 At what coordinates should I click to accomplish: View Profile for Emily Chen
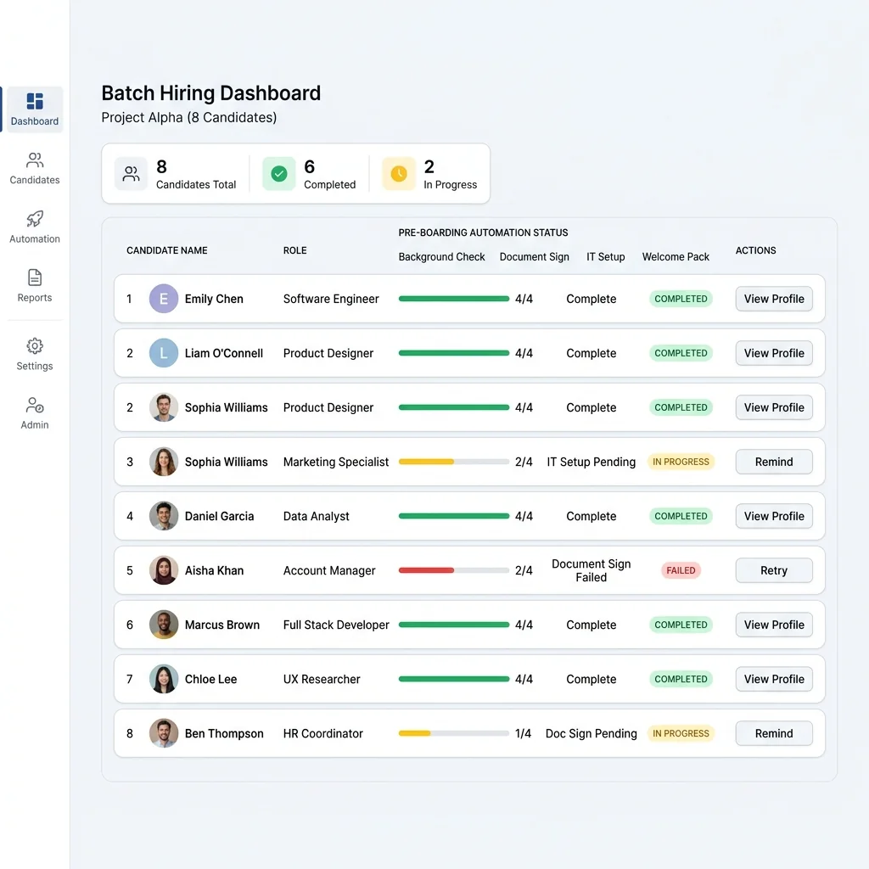[774, 299]
